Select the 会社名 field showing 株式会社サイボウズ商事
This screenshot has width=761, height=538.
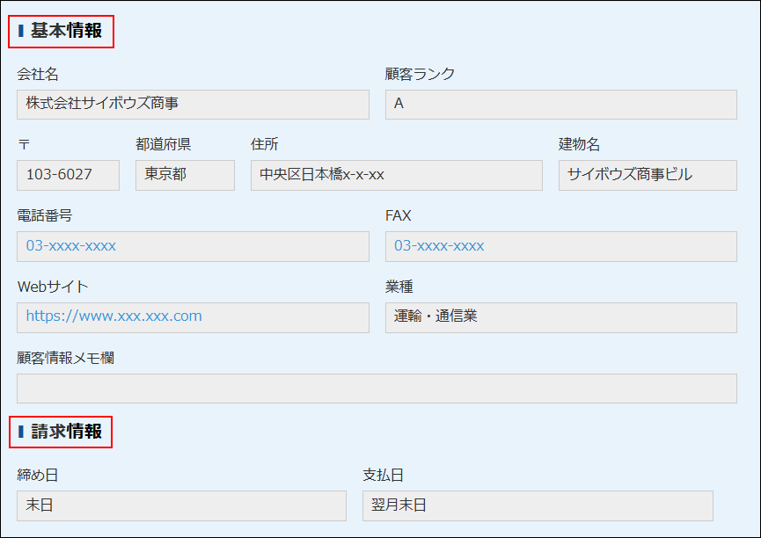coord(194,104)
